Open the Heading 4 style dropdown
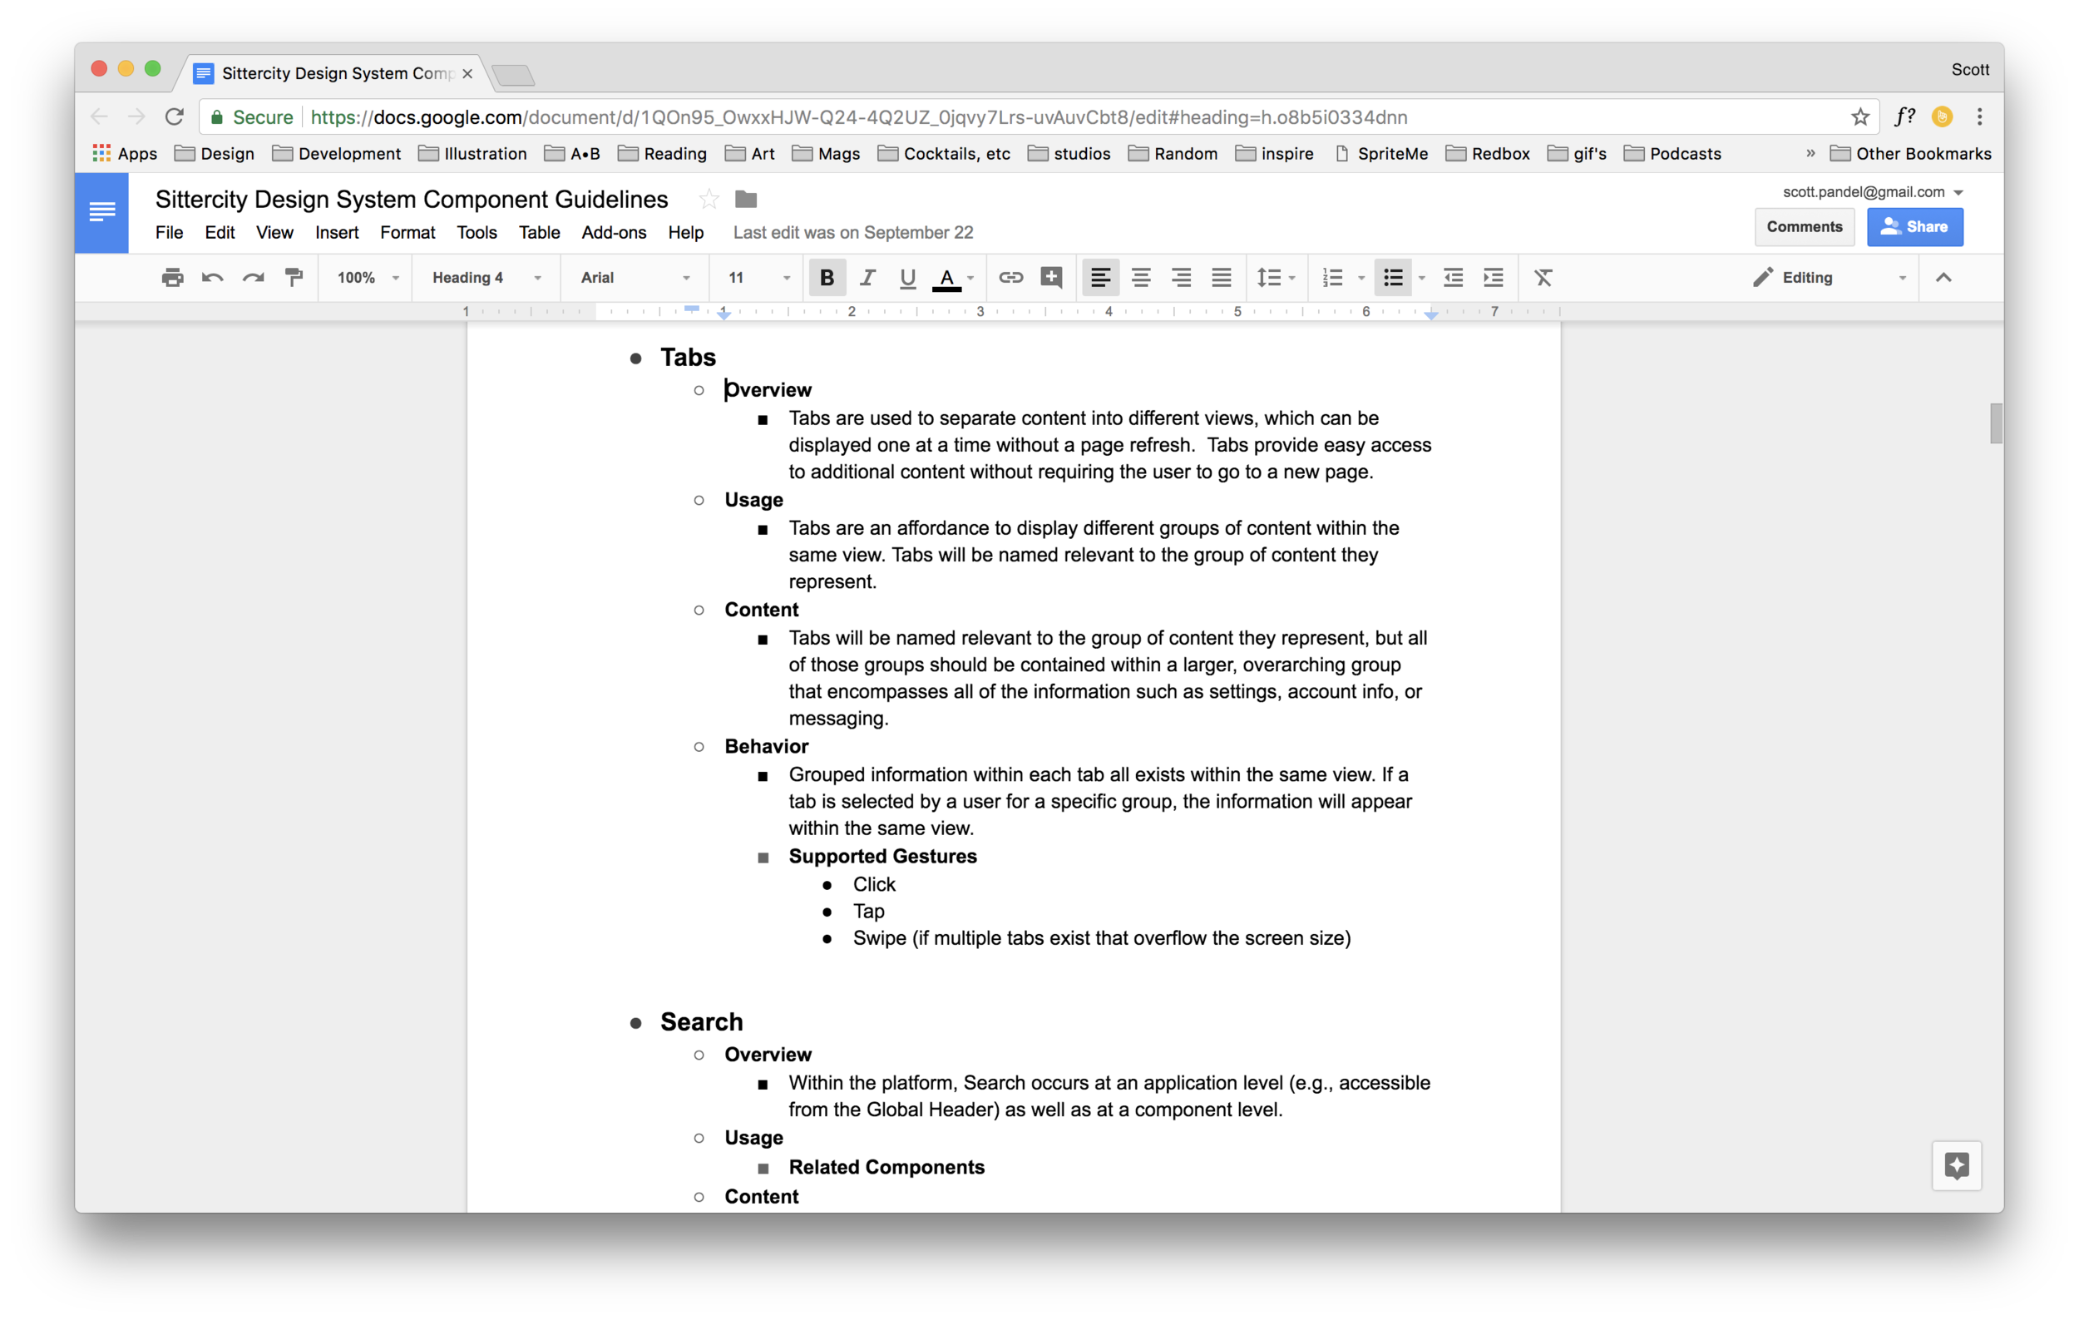Screen dimensions: 2079x1320 point(486,277)
